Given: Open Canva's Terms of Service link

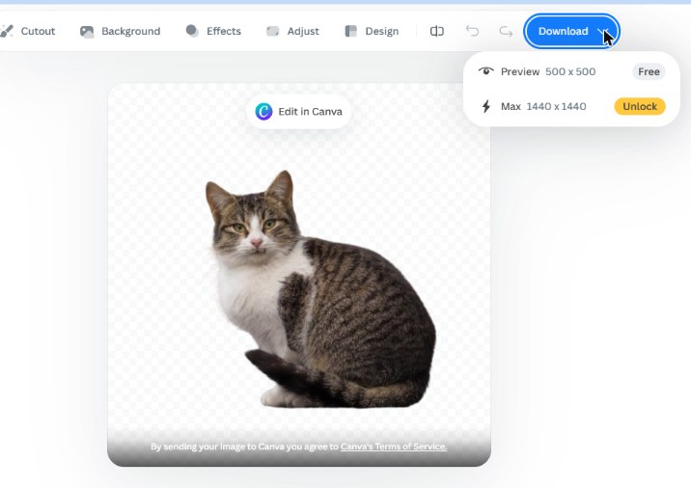Looking at the screenshot, I should 394,447.
